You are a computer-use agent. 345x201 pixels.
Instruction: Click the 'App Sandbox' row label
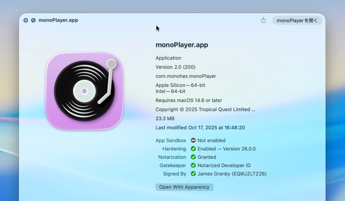pos(171,140)
